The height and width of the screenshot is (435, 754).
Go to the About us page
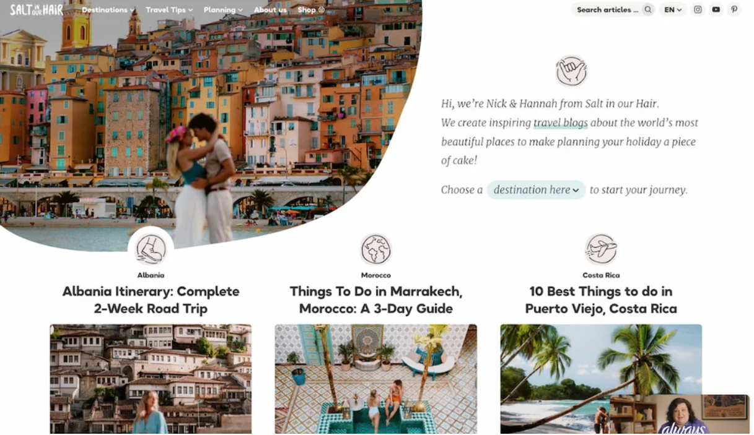click(x=270, y=10)
